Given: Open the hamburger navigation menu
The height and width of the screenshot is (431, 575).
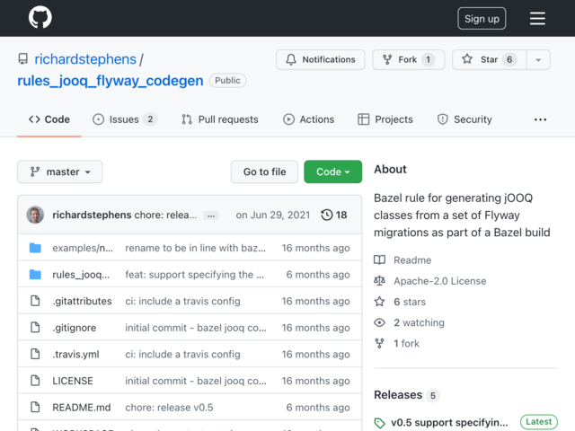Looking at the screenshot, I should [x=537, y=18].
